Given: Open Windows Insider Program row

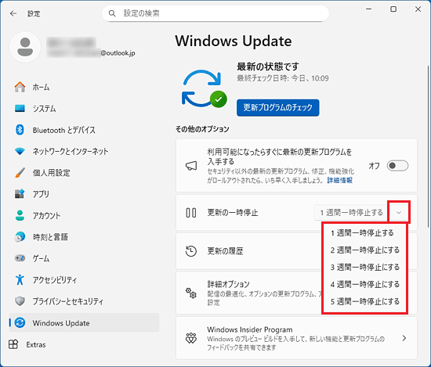Looking at the screenshot, I should pos(296,338).
